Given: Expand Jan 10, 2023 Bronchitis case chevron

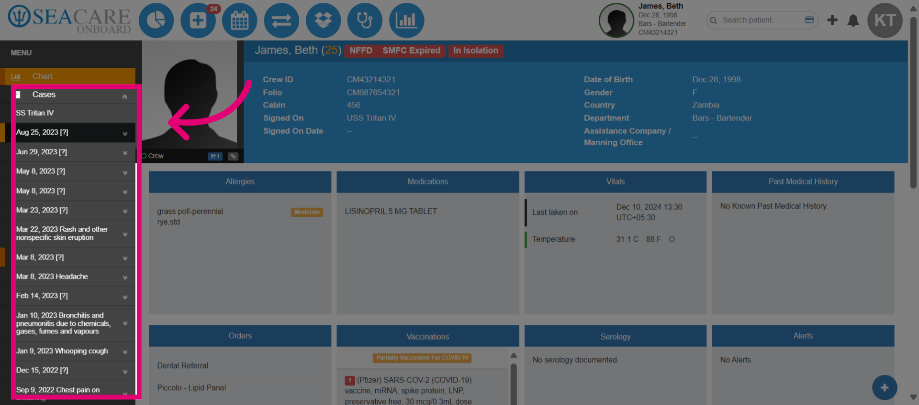Looking at the screenshot, I should coord(125,323).
